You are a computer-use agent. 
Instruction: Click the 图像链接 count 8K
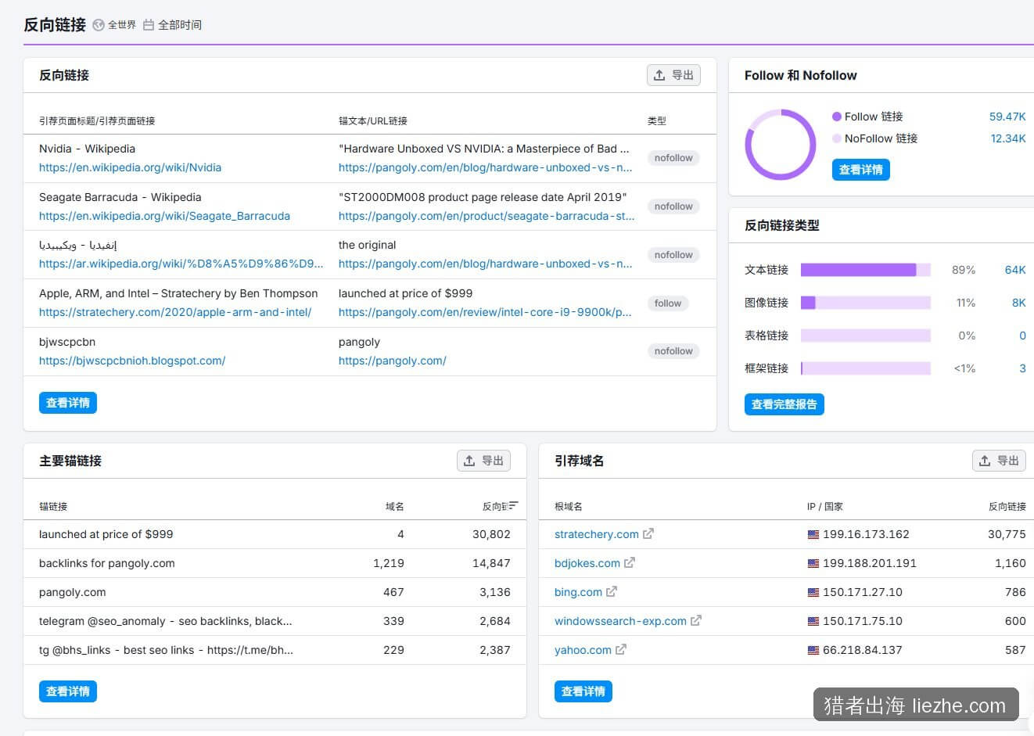tap(1019, 303)
